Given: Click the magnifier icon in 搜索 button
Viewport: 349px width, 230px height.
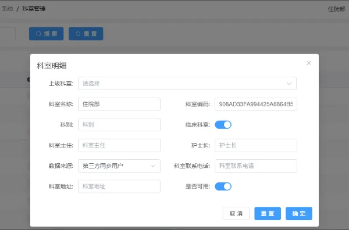Looking at the screenshot, I should [38, 34].
